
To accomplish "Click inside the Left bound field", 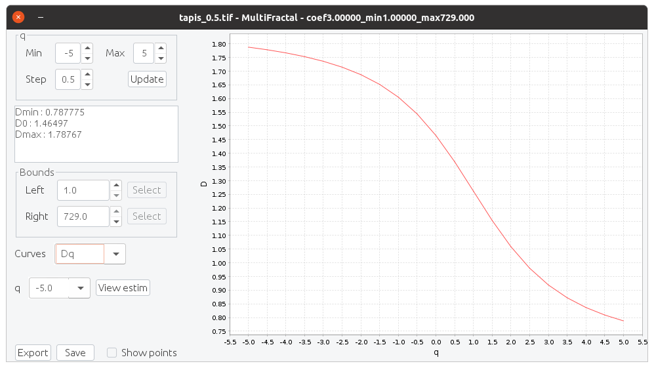I will coord(83,190).
